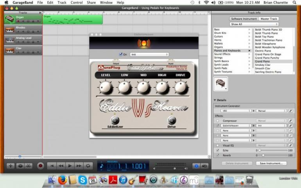Viewport: 301px width, 188px height.
Task: Click the add new track plus button
Action: click(11, 166)
